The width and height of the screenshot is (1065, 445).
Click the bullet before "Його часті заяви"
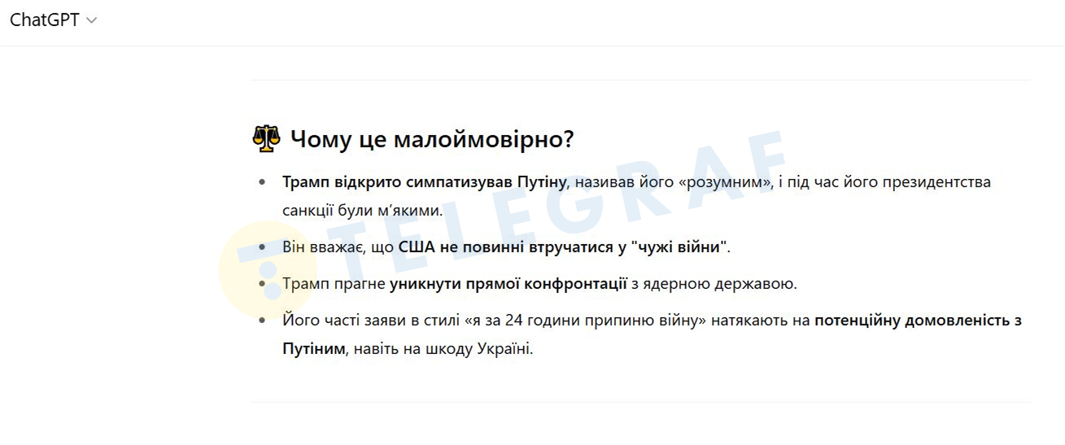[x=262, y=321]
